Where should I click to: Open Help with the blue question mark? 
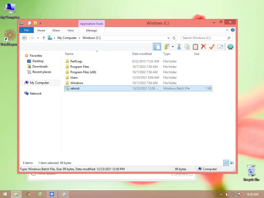pos(233,30)
